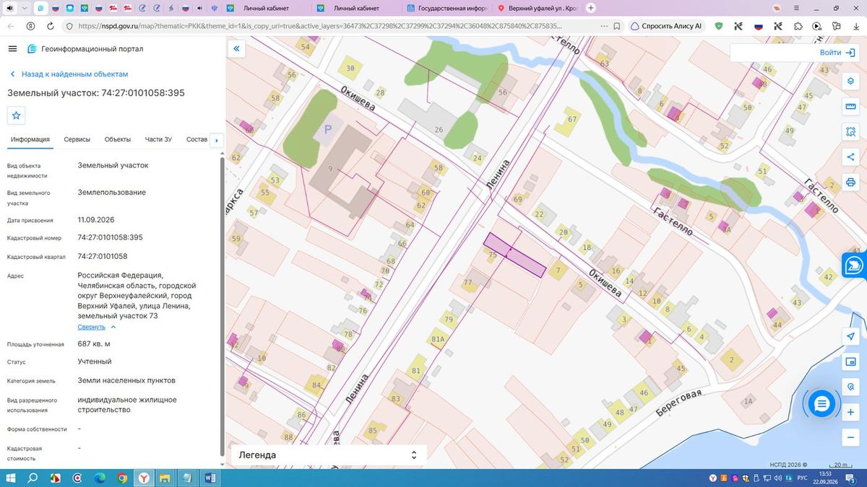Open the chat assistant bubble
This screenshot has width=867, height=487.
[821, 404]
